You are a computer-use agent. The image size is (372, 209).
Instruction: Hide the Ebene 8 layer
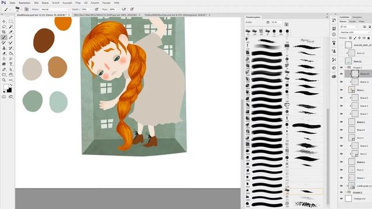341,130
